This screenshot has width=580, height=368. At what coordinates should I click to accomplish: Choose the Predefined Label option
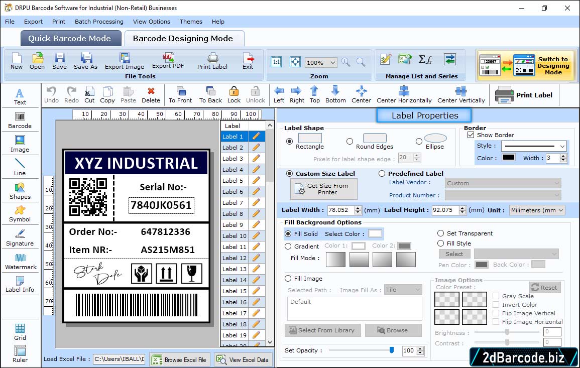pos(382,174)
